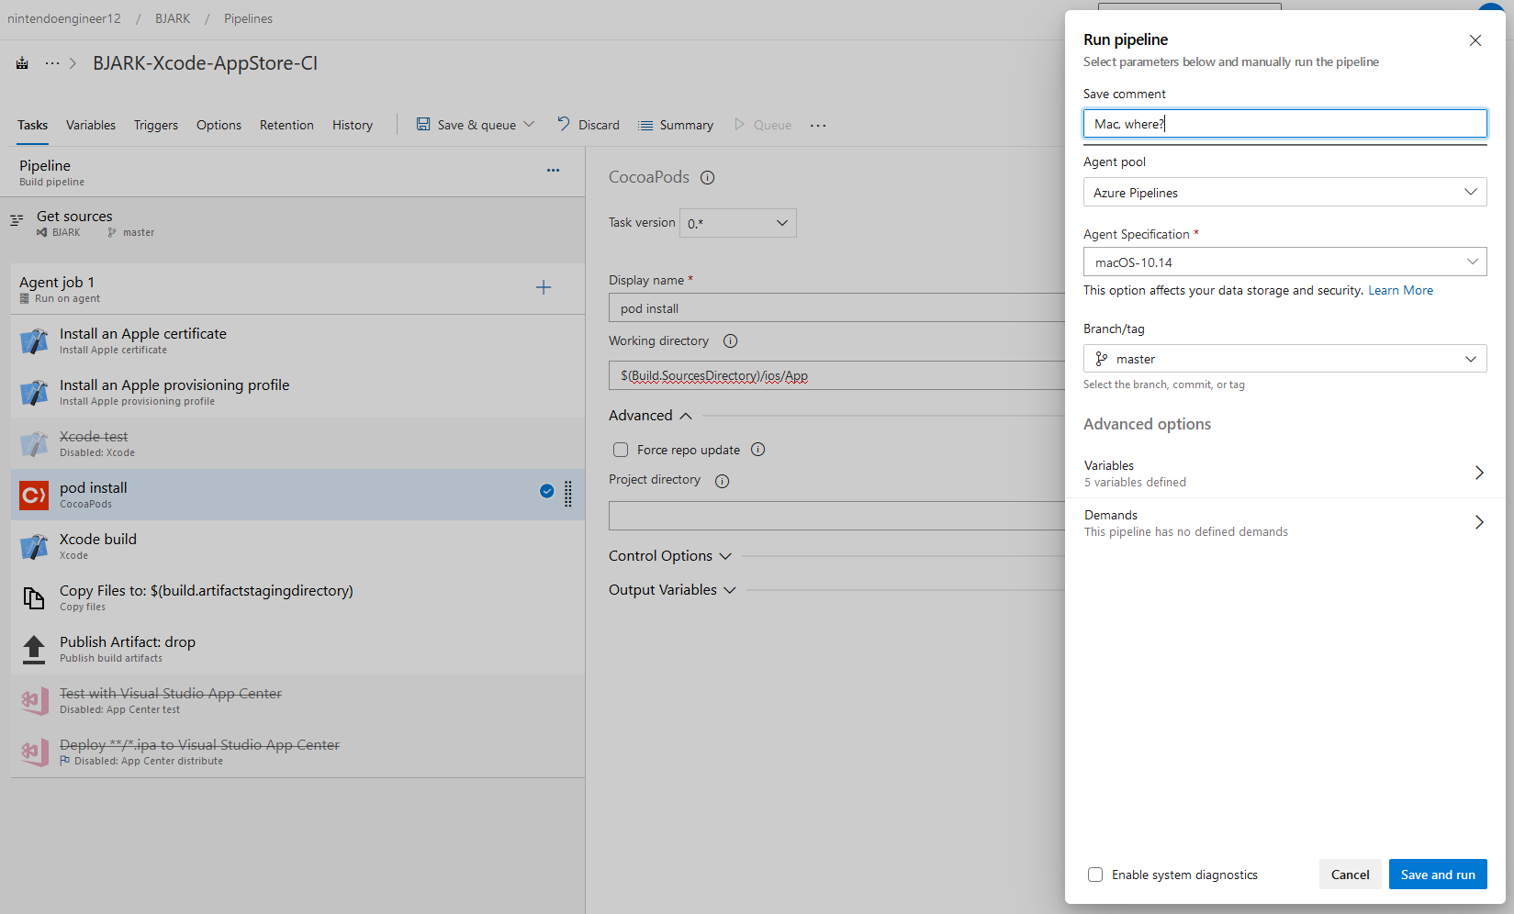Switch to the Retention tab
Screen dimensions: 1514x914
point(286,125)
